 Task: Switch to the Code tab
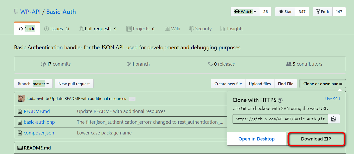pyautogui.click(x=27, y=29)
